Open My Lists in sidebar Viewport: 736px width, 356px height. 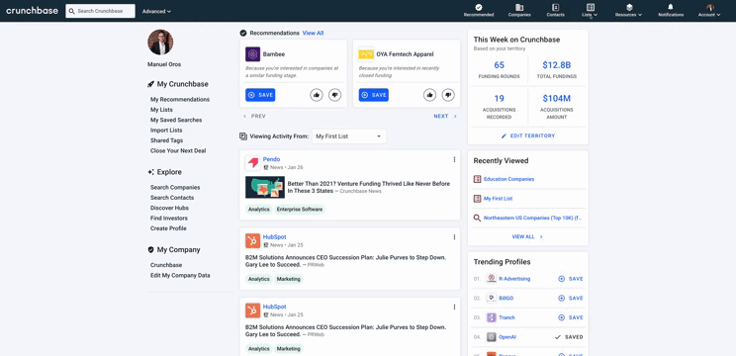click(161, 110)
